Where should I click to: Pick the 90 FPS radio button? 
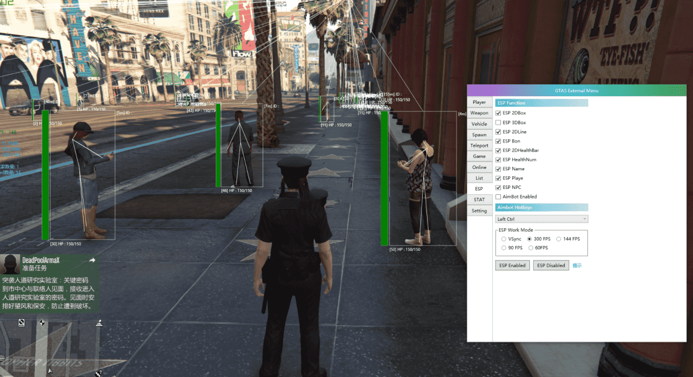tap(504, 248)
